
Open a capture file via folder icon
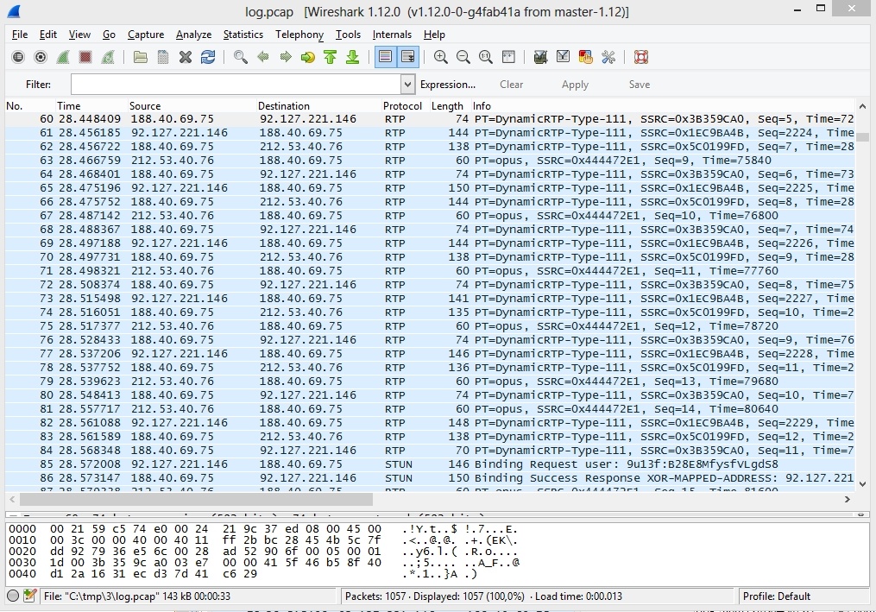141,57
